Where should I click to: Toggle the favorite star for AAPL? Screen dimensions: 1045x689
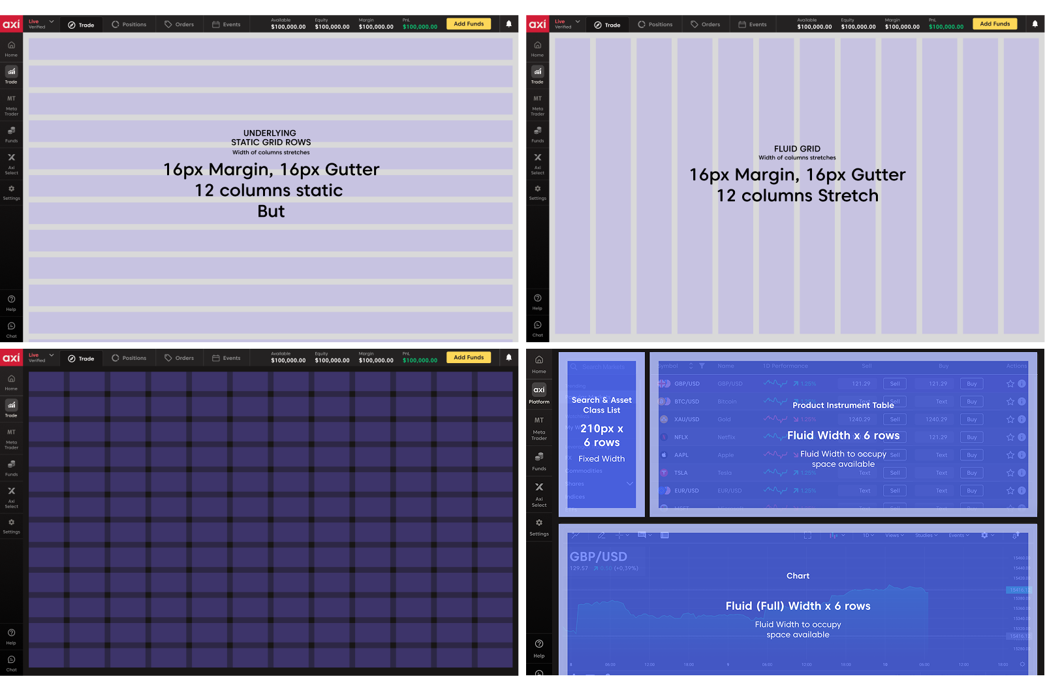(1010, 455)
